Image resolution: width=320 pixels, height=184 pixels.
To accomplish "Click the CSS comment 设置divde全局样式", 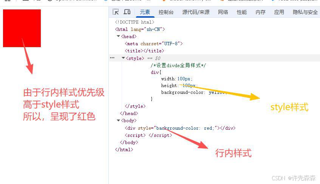I will pos(178,65).
